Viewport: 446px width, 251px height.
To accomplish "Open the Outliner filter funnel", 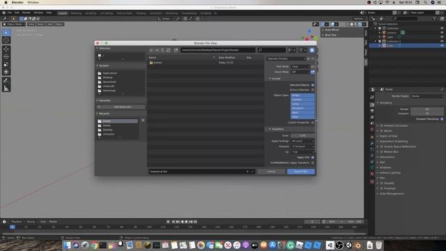I will [435, 19].
